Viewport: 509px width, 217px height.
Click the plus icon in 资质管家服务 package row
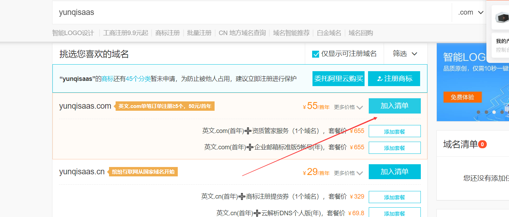[x=248, y=131]
